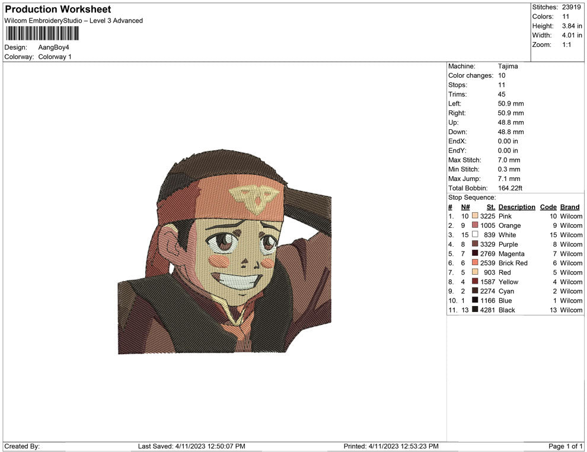Image resolution: width=587 pixels, height=452 pixels.
Task: Click the Blue thread color swatch
Action: tap(475, 300)
